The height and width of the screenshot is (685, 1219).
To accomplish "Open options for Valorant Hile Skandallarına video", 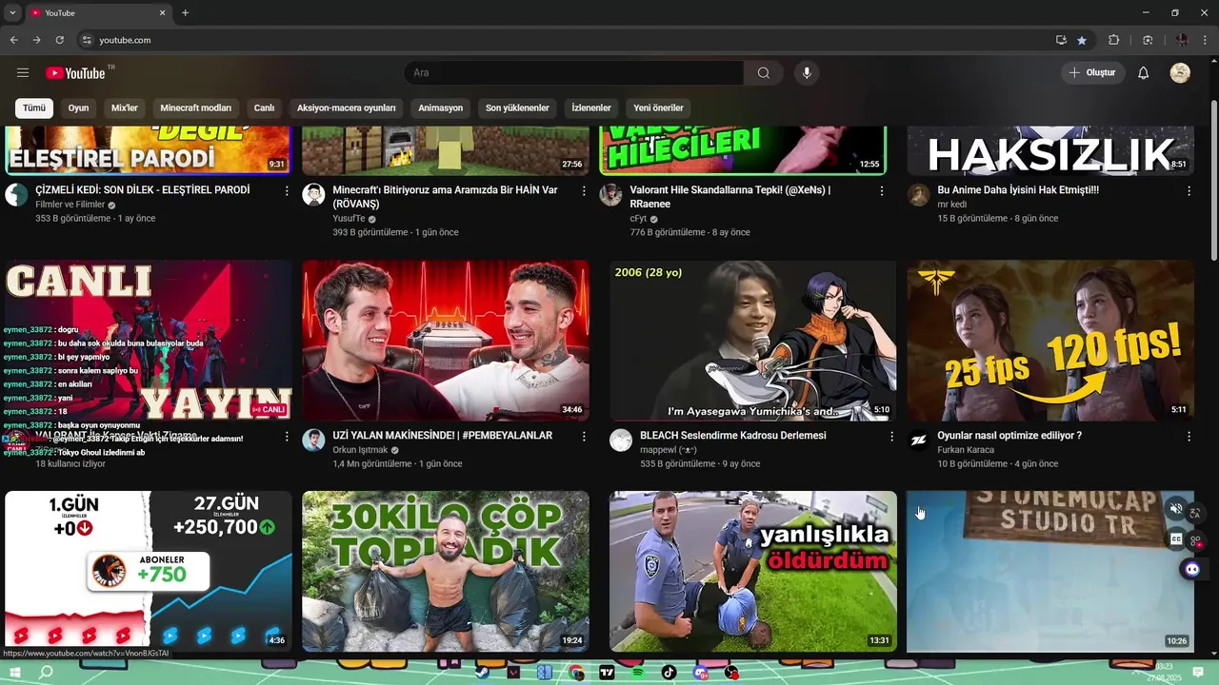I will [x=881, y=191].
